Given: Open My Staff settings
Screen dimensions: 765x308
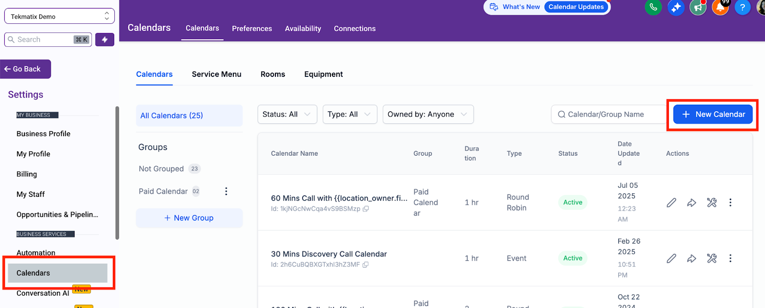Looking at the screenshot, I should tap(31, 194).
